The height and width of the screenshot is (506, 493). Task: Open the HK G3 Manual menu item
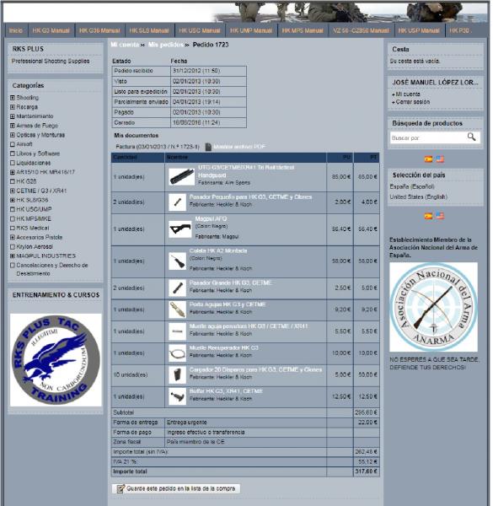pos(51,30)
